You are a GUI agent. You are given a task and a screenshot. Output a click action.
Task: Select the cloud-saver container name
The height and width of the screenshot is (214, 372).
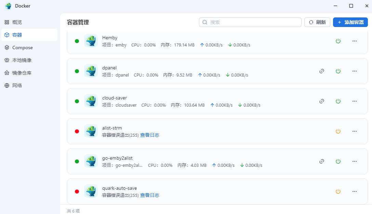(114, 98)
